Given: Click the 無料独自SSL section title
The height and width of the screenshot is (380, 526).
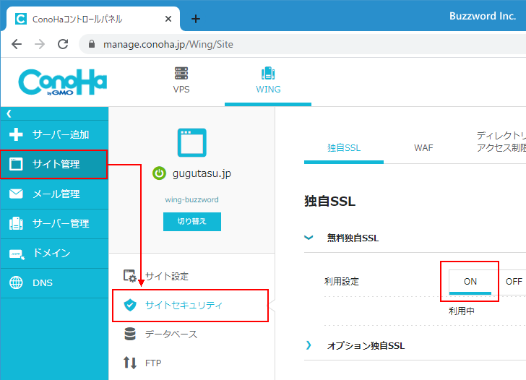Looking at the screenshot, I should pyautogui.click(x=353, y=238).
